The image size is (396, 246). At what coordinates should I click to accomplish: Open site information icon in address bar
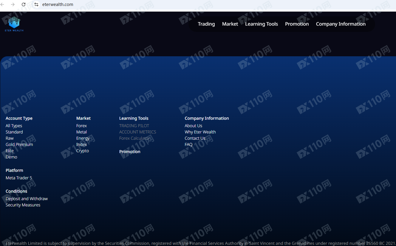(36, 4)
